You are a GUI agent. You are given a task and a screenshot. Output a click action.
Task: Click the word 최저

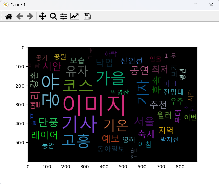coord(160,69)
